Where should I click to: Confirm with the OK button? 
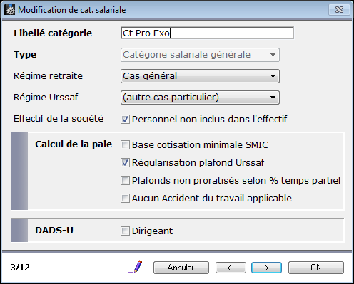point(316,268)
